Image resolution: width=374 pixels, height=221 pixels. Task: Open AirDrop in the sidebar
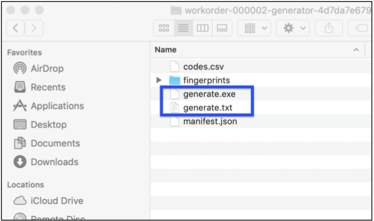tap(39, 68)
